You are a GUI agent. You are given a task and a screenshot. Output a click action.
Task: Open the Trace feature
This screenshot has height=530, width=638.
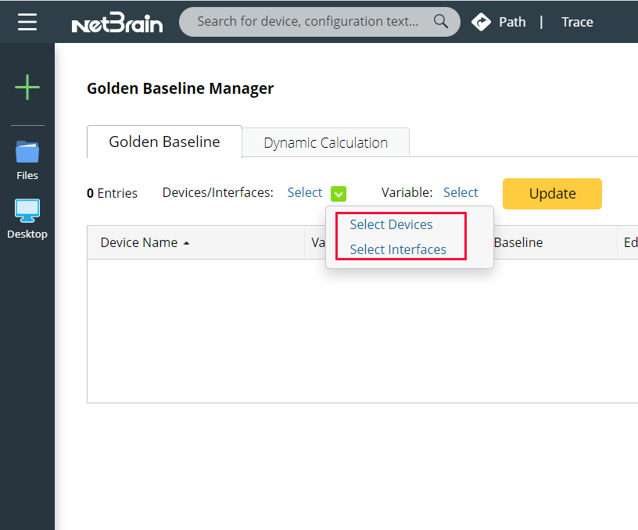click(577, 22)
